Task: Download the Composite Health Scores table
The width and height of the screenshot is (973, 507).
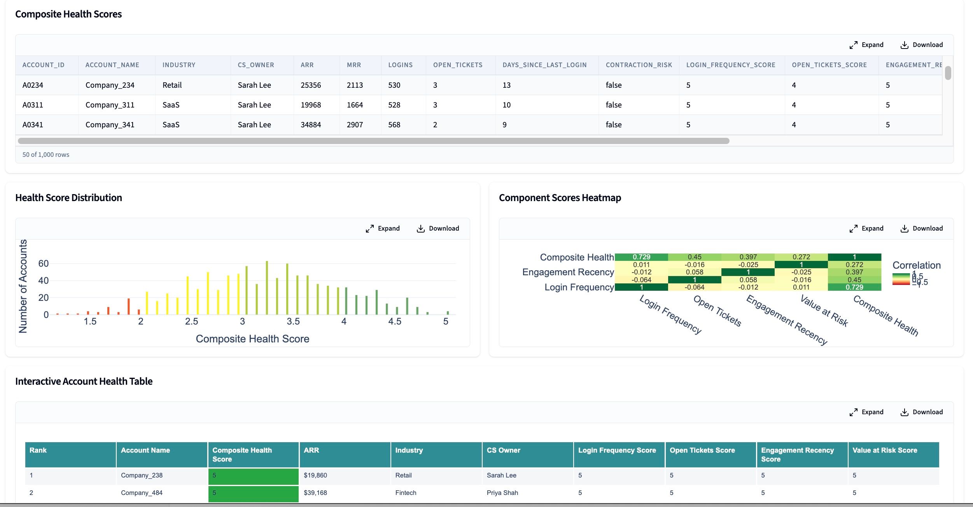Action: pyautogui.click(x=921, y=45)
